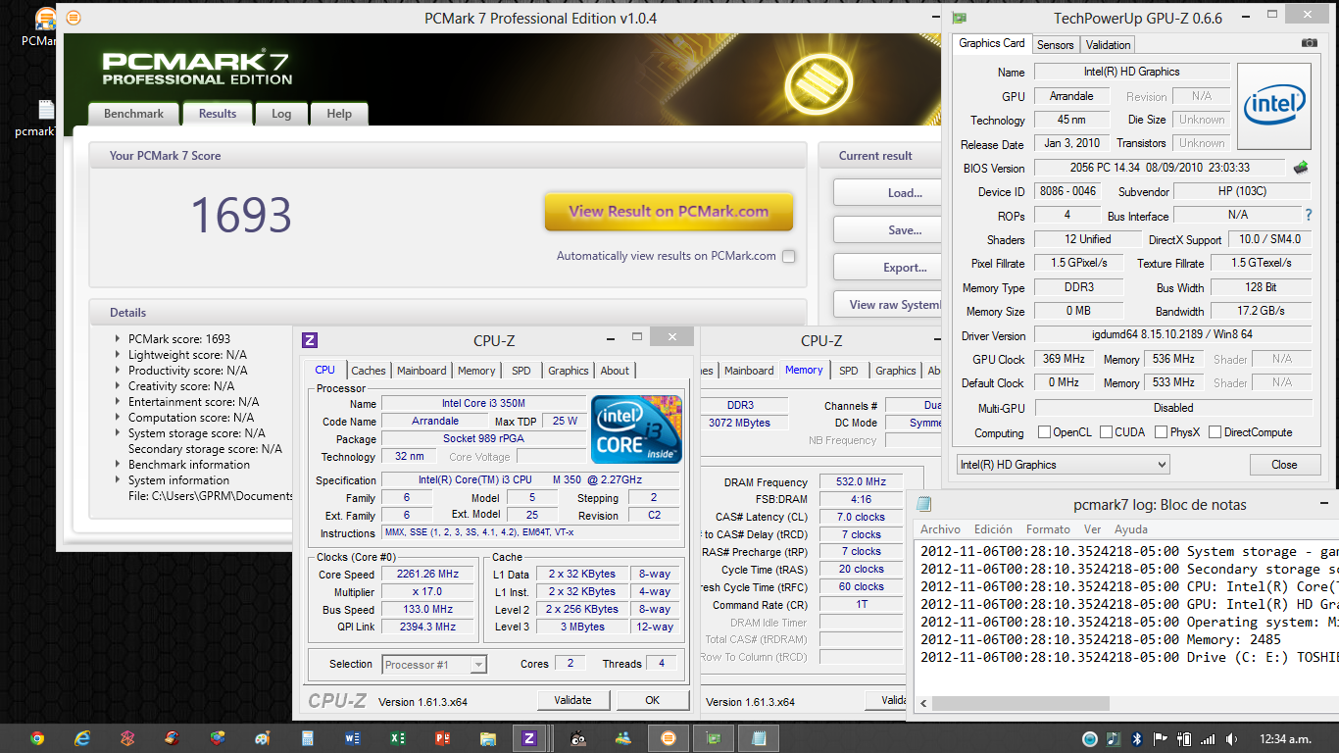Click the DRAM Frequency 532.0 MHz value
Image resolution: width=1339 pixels, height=753 pixels.
pos(861,482)
